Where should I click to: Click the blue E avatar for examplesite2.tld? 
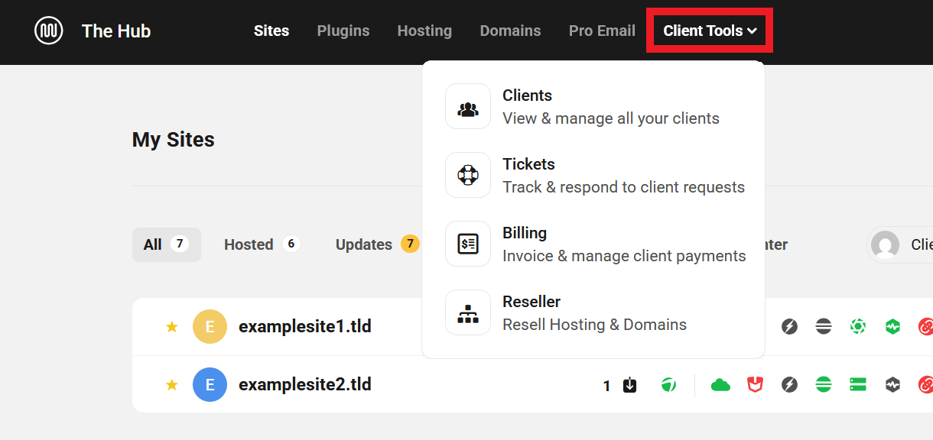[x=210, y=384]
